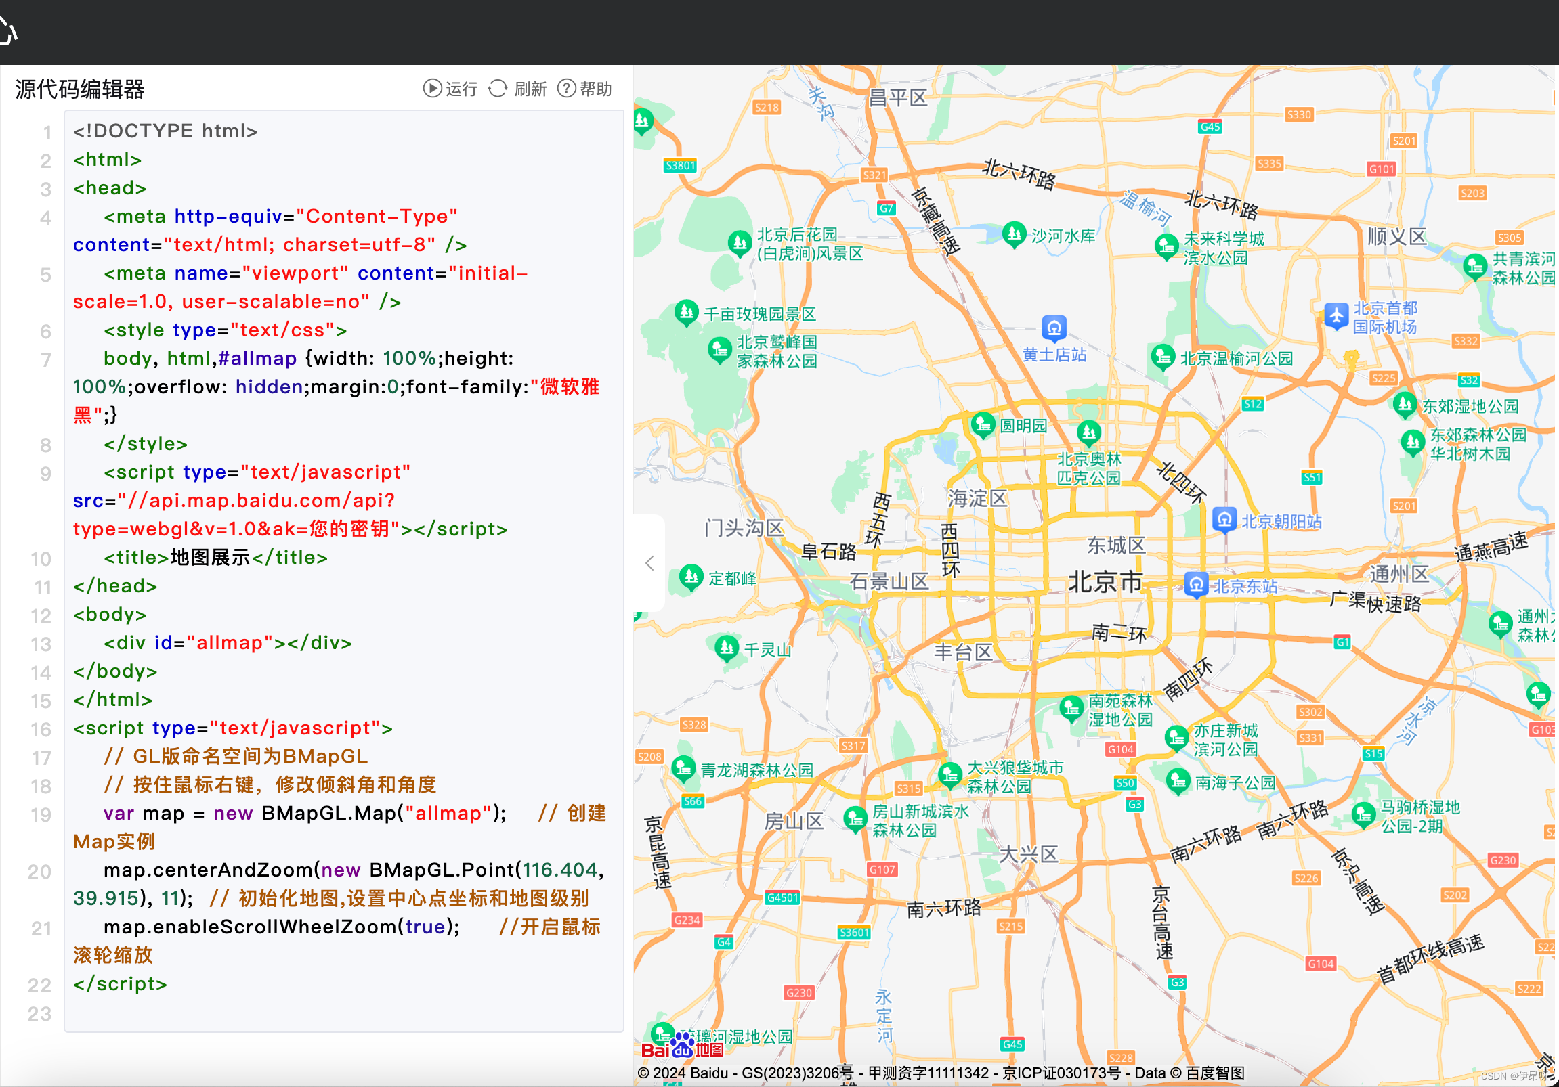Click the 运行 run button

[450, 89]
